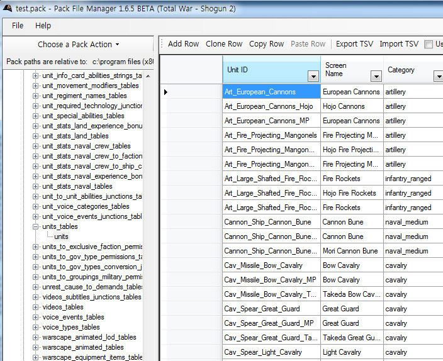
Task: Click the current row arrow indicator
Action: pos(165,92)
